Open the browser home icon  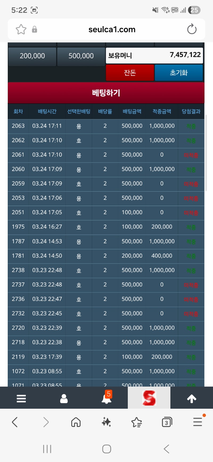click(76, 422)
